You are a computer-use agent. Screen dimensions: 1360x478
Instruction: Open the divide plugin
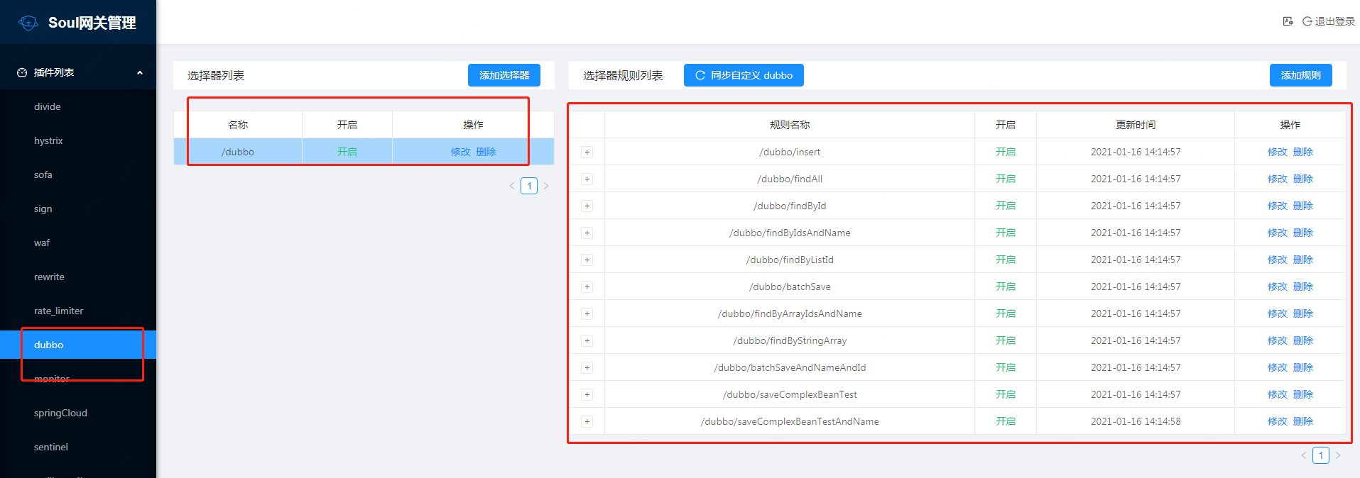pos(78,106)
